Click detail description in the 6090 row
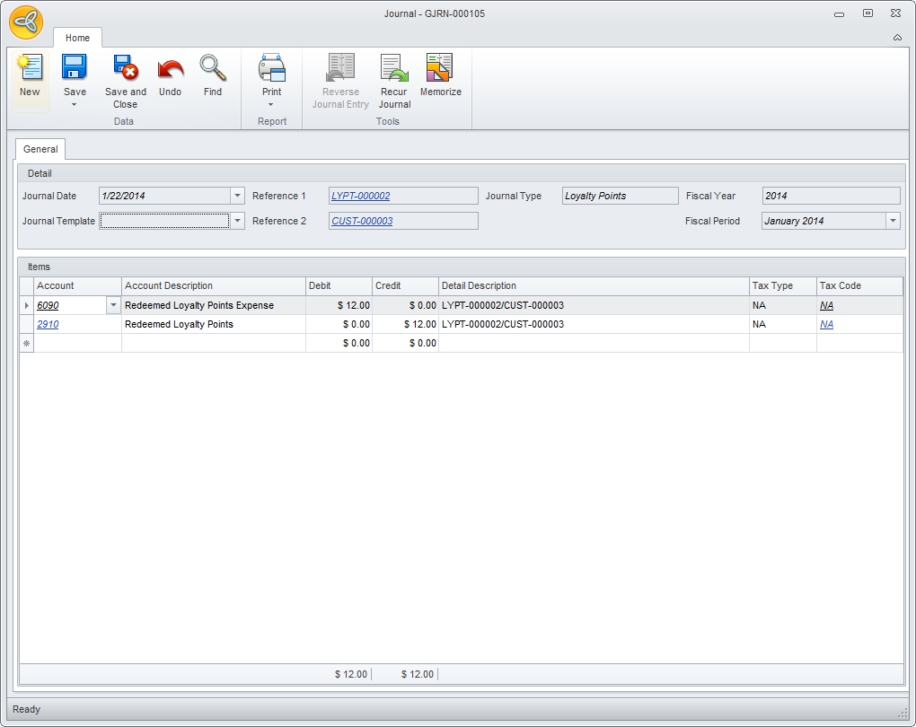 pyautogui.click(x=595, y=305)
